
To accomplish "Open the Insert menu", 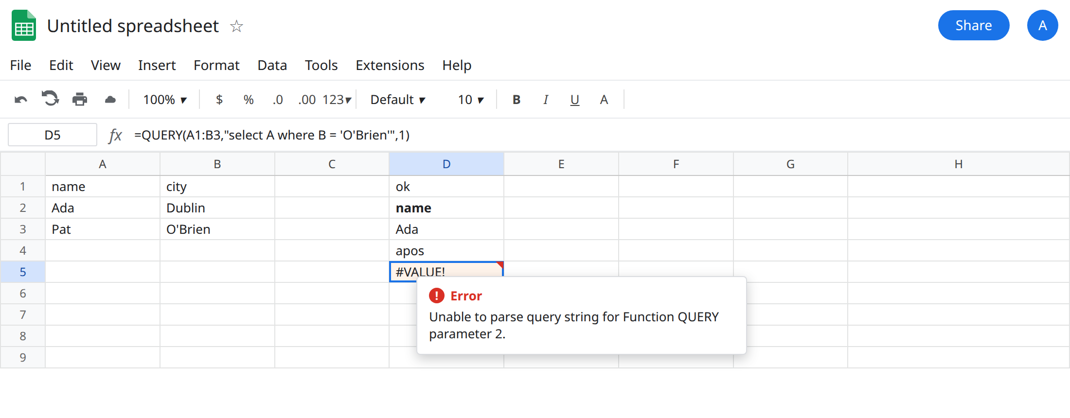I will point(157,65).
